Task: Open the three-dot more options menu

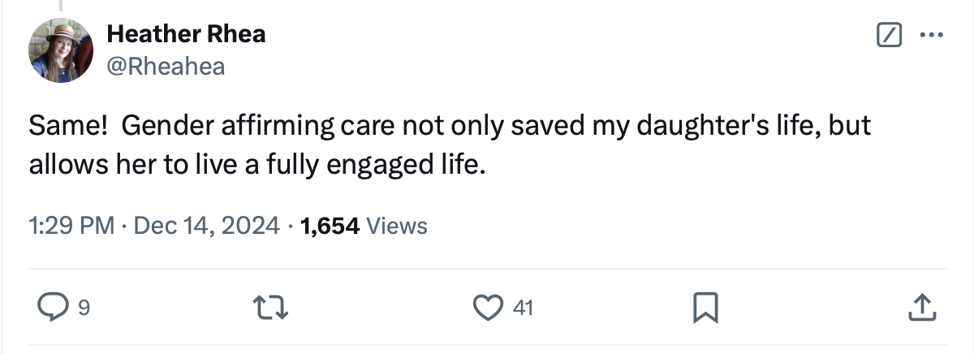Action: point(929,35)
